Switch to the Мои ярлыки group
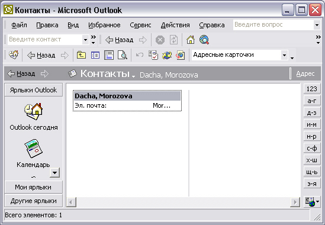The height and width of the screenshot is (225, 325). (33, 187)
